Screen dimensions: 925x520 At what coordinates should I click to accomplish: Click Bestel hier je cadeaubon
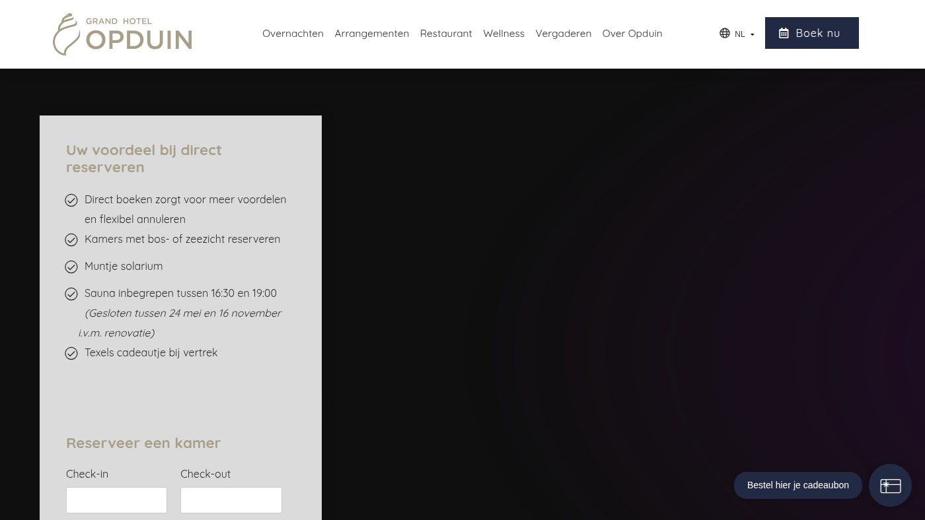click(x=798, y=485)
